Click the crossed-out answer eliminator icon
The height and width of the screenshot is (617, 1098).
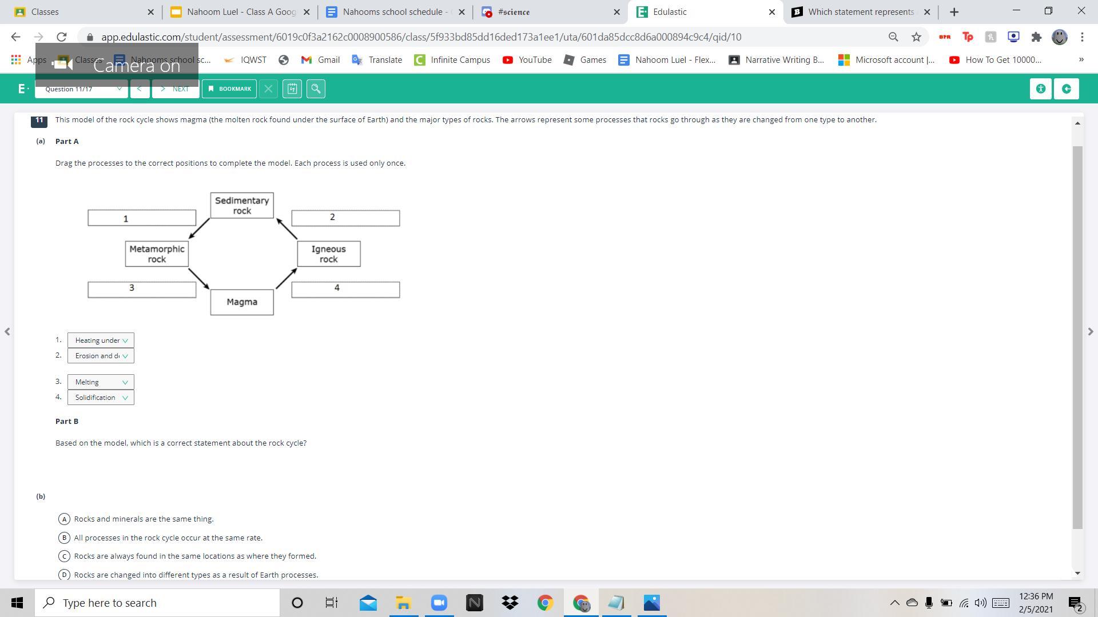click(268, 89)
